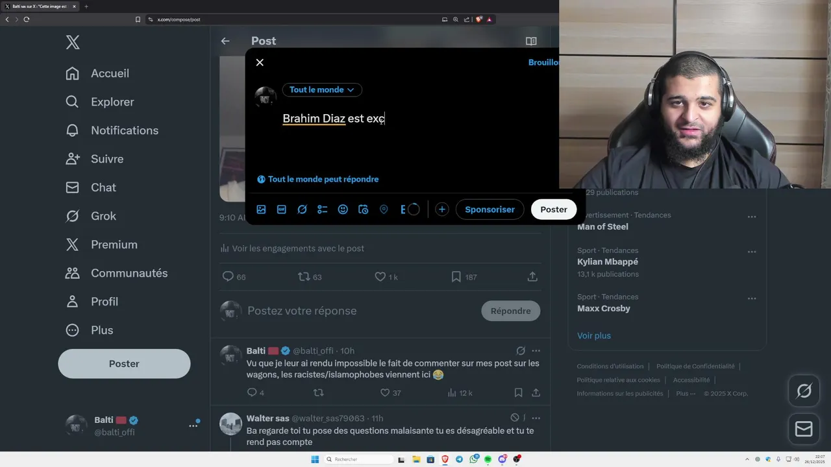Open floating messages envelope button

point(804,429)
